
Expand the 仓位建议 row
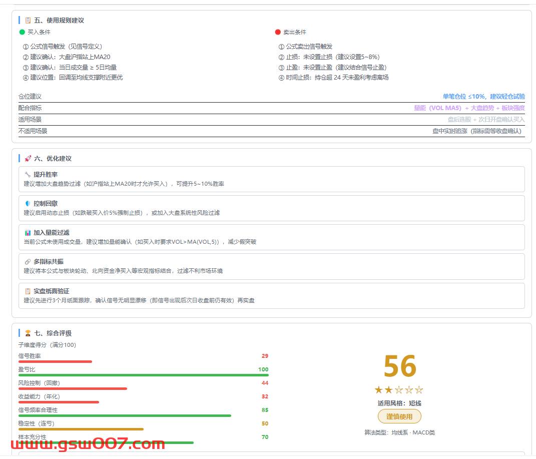point(271,97)
